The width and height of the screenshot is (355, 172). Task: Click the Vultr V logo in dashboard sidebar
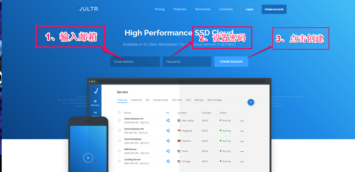pyautogui.click(x=95, y=91)
